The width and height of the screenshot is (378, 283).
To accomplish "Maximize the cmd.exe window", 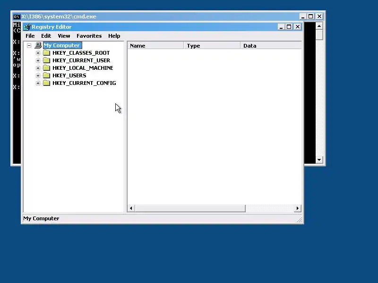I will (311, 17).
